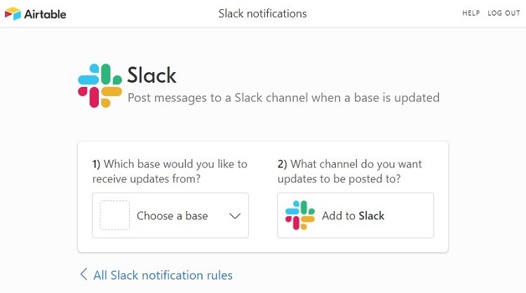The width and height of the screenshot is (526, 293).
Task: Click the back chevron arrow icon
Action: pyautogui.click(x=83, y=274)
